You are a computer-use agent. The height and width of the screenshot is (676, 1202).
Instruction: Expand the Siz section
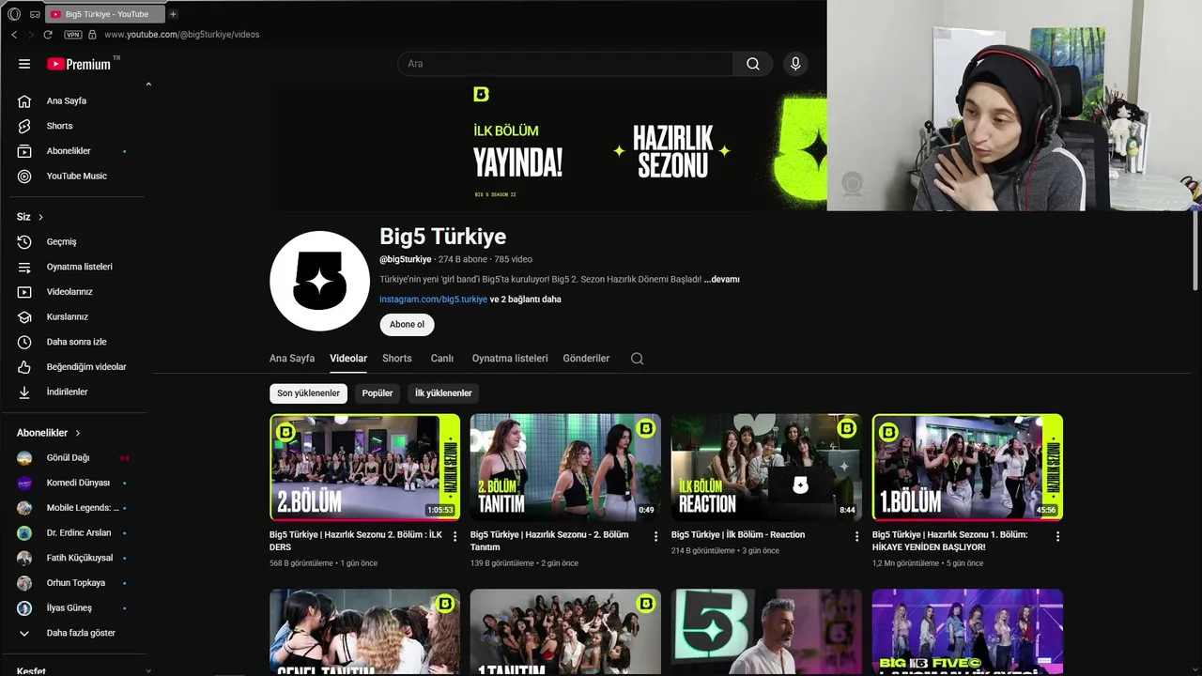(x=30, y=217)
